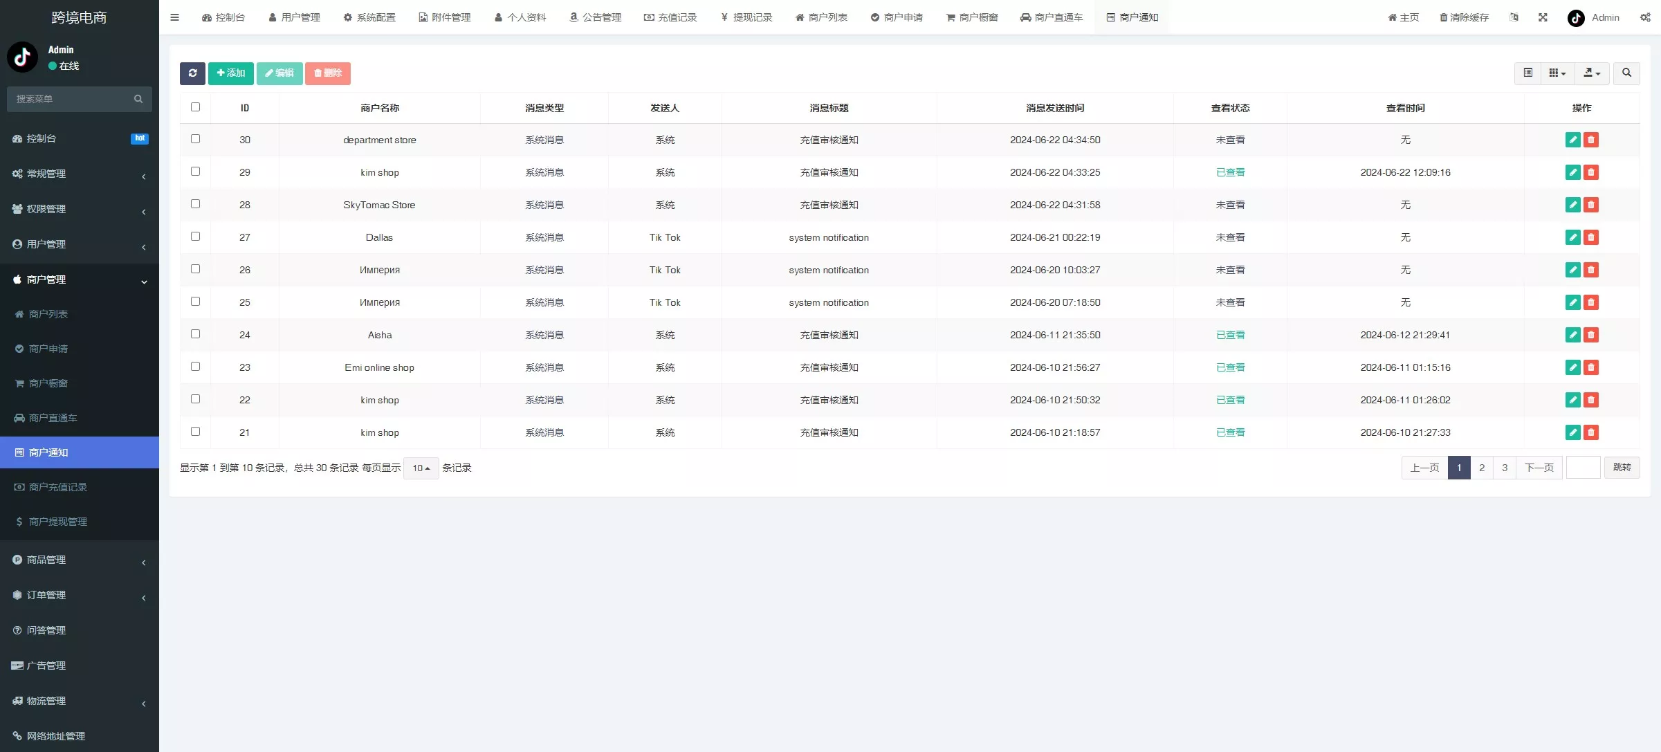Screen dimensions: 1661x752
Task: Go to page 2 of results
Action: point(1481,468)
